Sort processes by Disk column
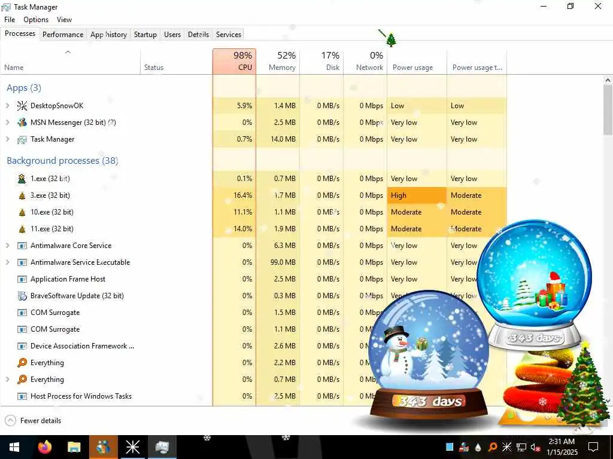Viewport: 613px width, 459px height. [x=321, y=62]
